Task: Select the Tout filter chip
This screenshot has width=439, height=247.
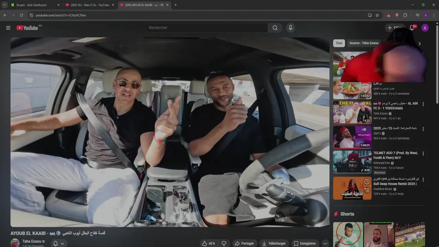Action: click(339, 43)
